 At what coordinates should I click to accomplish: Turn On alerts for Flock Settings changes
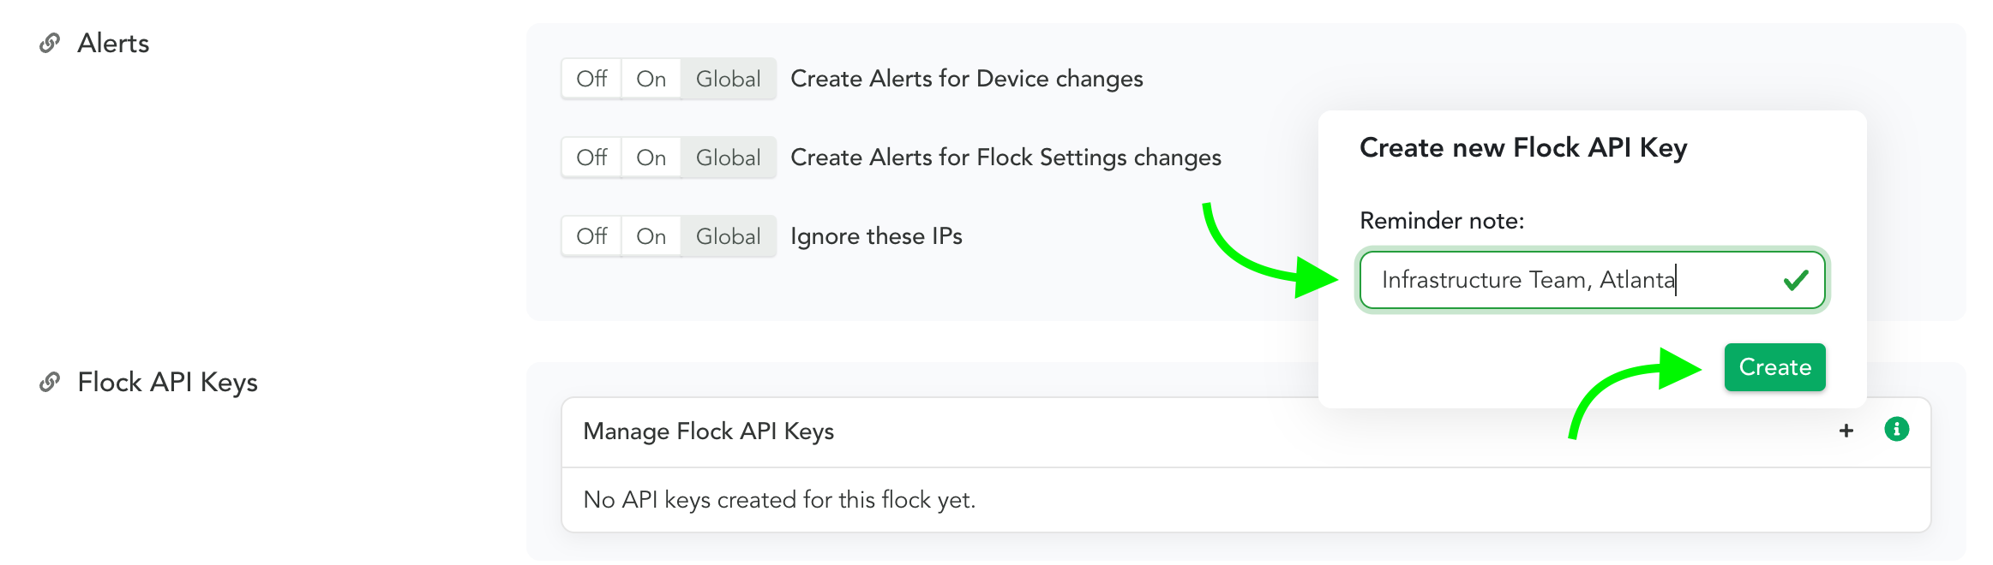coord(651,158)
